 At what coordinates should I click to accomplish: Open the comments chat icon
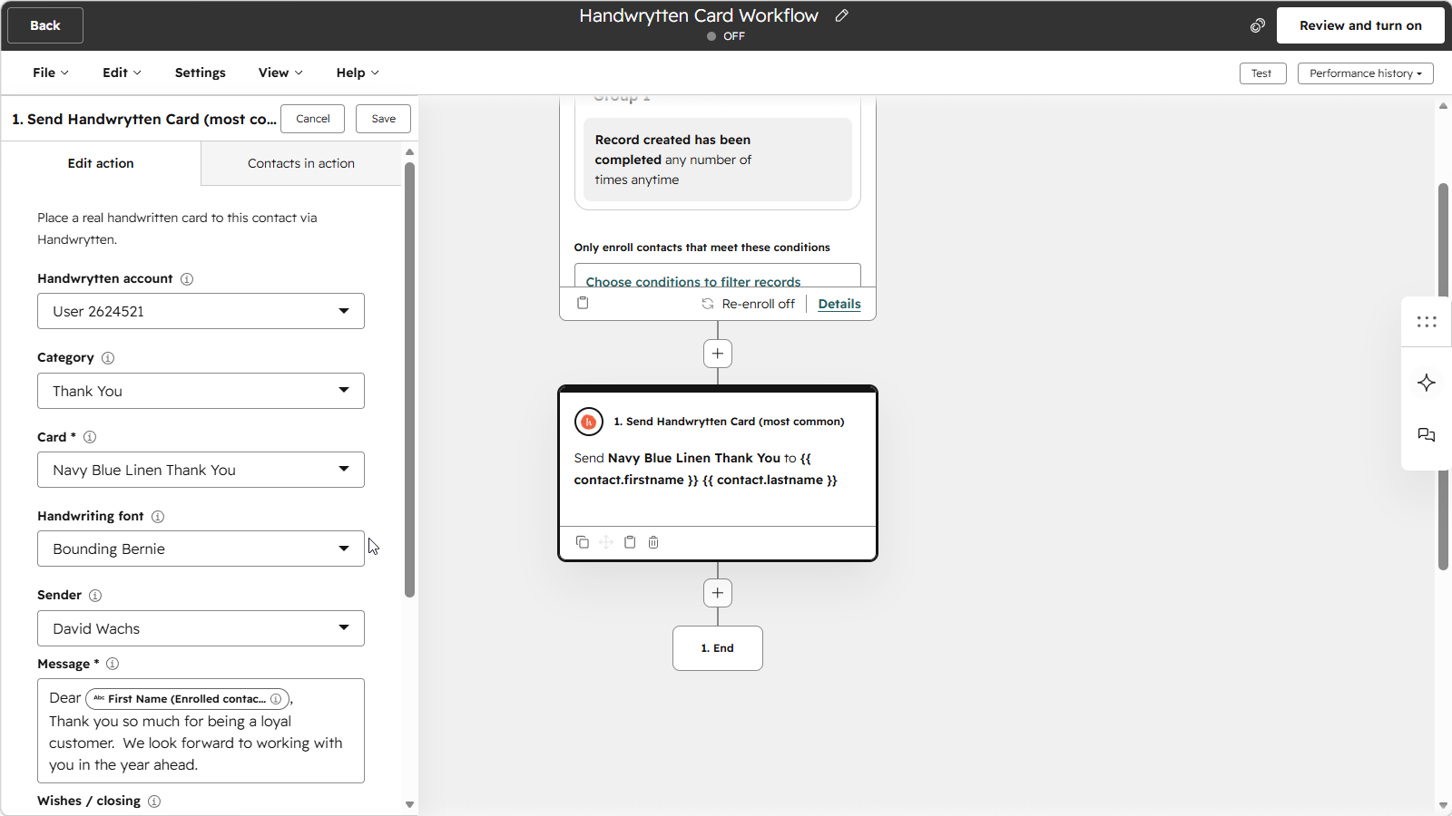pos(1427,435)
